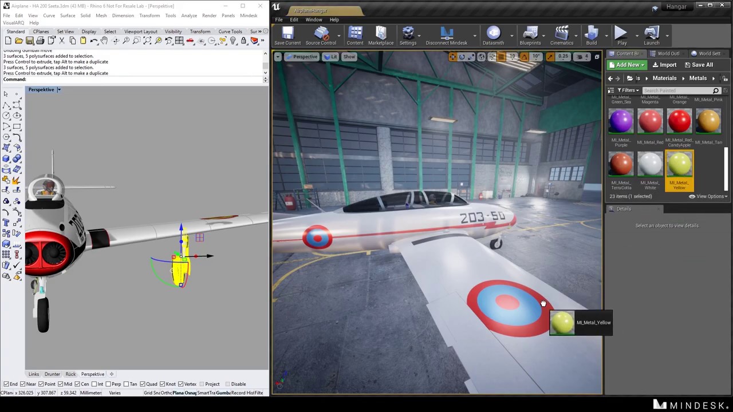Open Rhino Mindesk menu

(x=249, y=15)
